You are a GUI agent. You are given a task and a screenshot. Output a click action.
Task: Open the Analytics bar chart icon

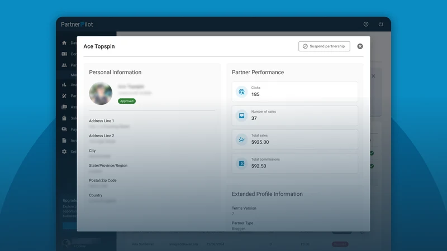tap(64, 85)
